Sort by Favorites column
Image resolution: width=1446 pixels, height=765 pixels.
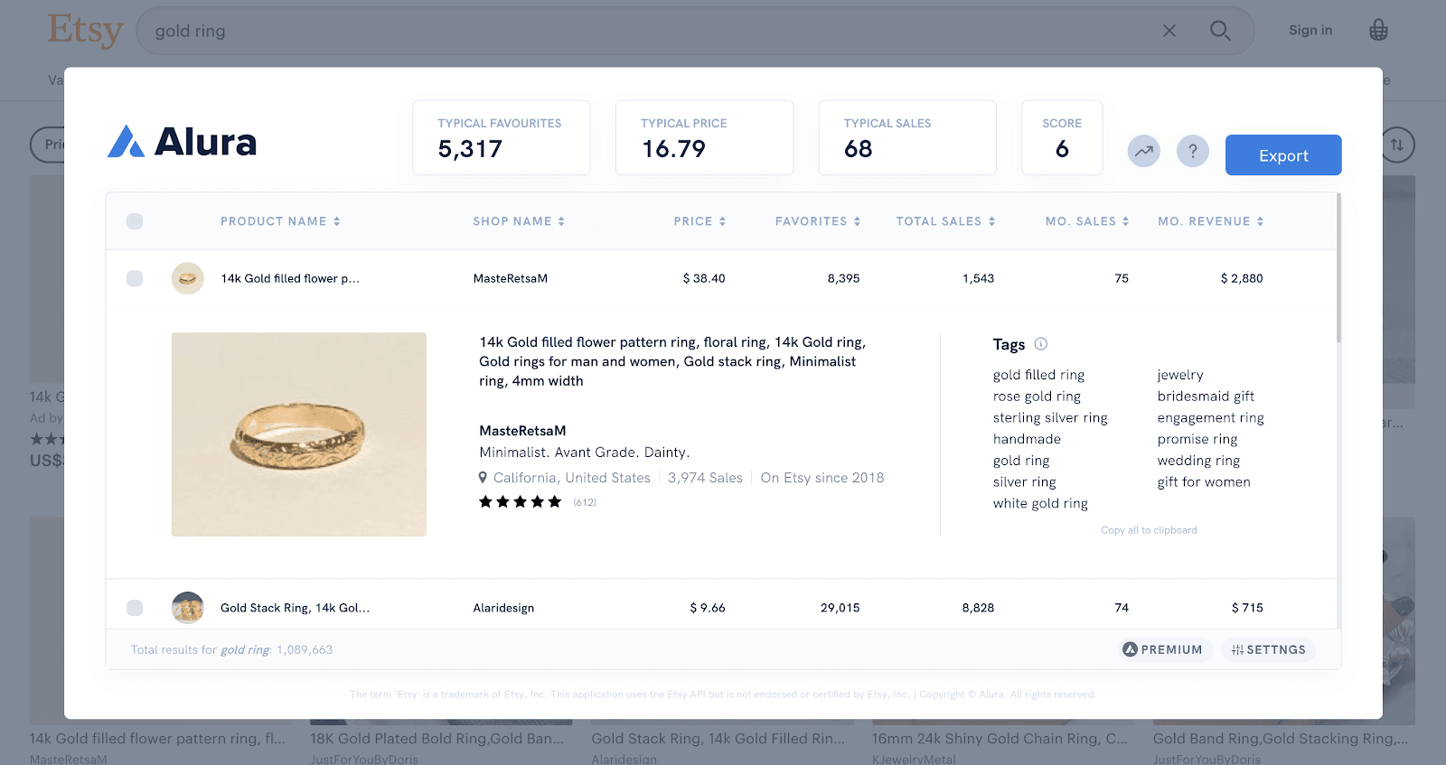click(818, 221)
